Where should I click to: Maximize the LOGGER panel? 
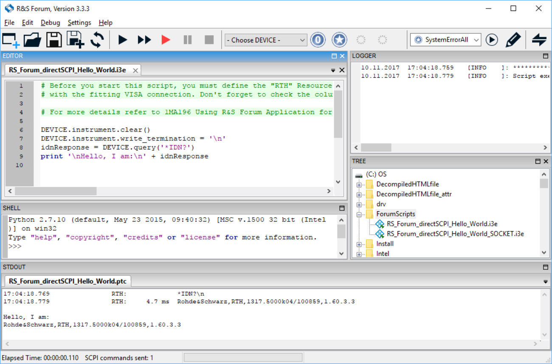point(546,56)
